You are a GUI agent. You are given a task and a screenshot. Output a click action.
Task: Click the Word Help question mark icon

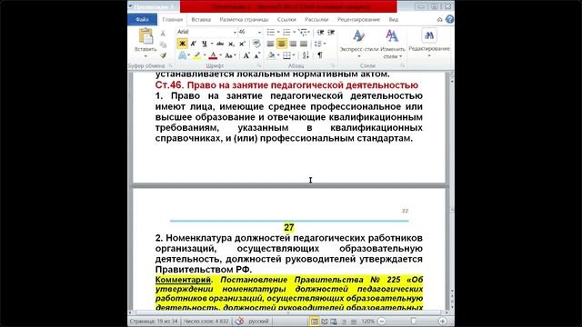click(x=449, y=19)
